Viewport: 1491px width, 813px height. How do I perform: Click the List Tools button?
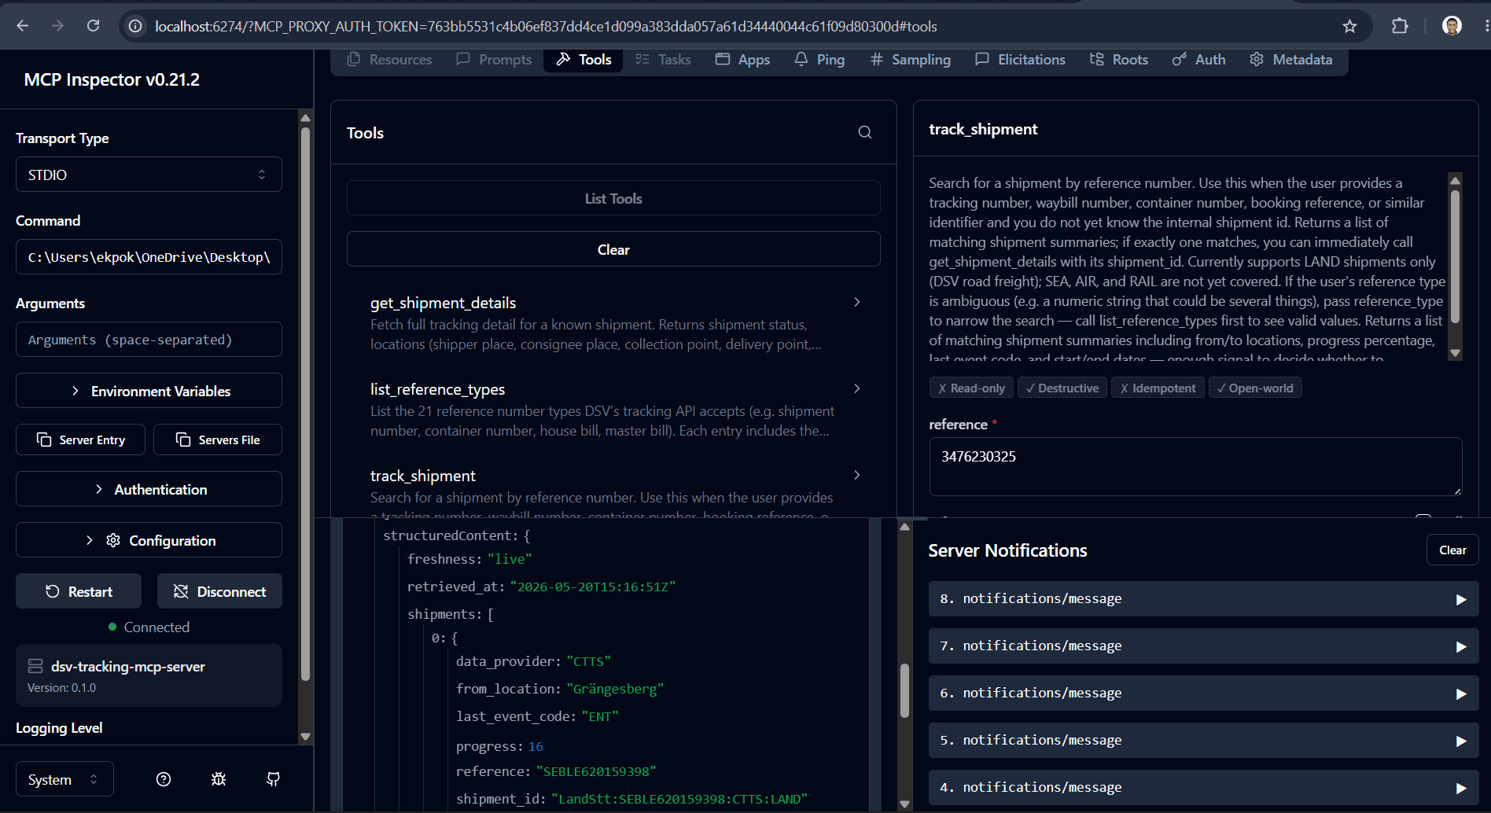pos(613,198)
